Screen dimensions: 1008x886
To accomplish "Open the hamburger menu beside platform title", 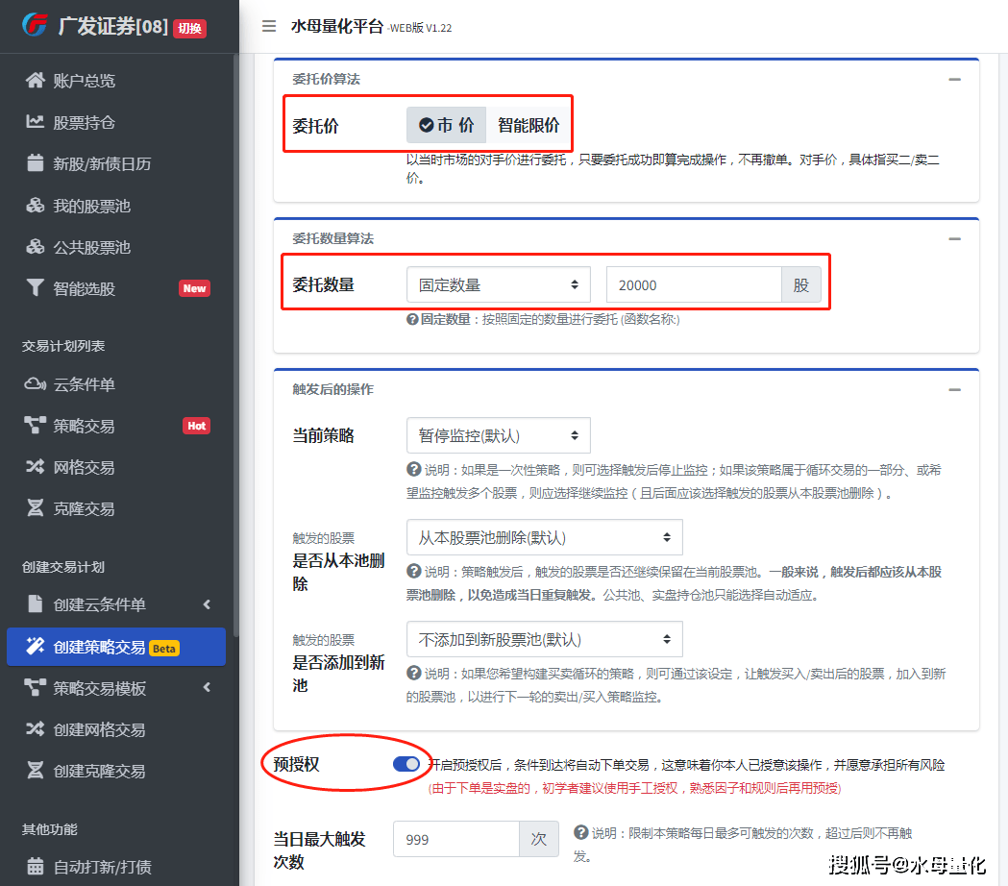I will coord(268,27).
